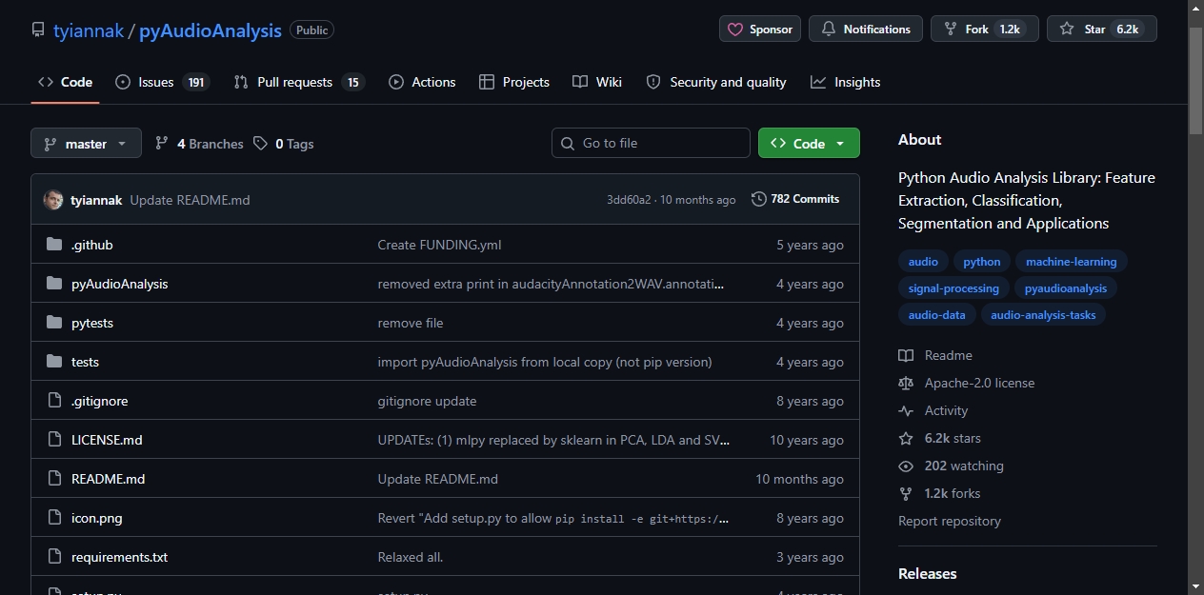Click the folder icon for tests

pos(54,362)
